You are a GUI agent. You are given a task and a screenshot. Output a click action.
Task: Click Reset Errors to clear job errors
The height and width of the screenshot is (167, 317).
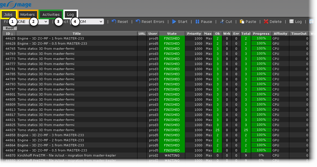point(150,21)
